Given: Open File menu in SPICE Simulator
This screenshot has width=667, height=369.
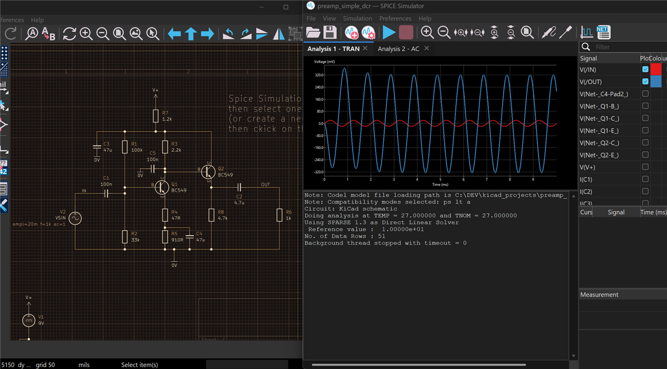Looking at the screenshot, I should tap(311, 18).
